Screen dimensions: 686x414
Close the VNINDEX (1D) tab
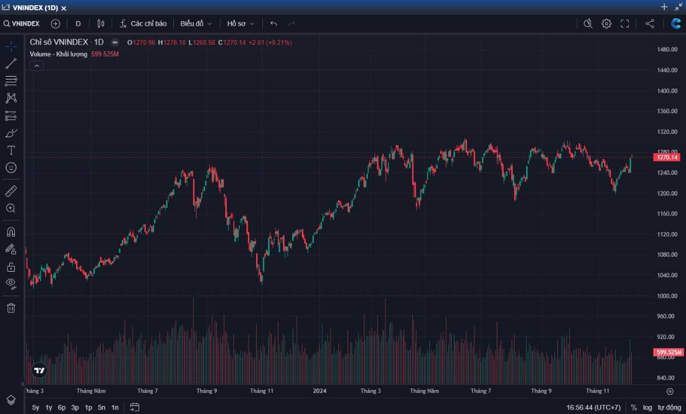click(63, 8)
